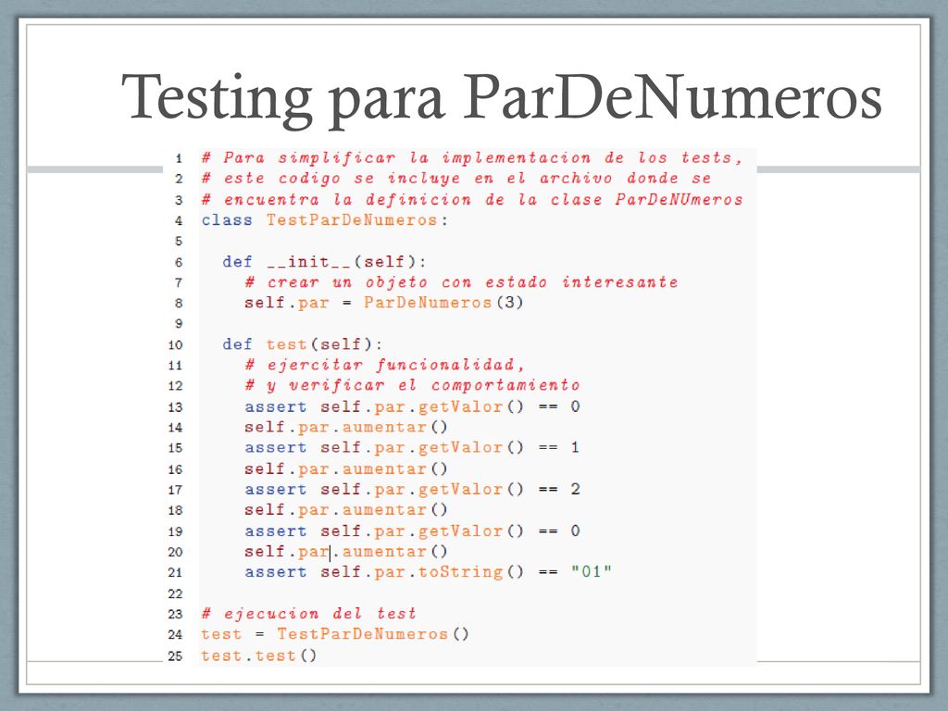The width and height of the screenshot is (948, 711).
Task: Click line number 1 in the gutter
Action: [179, 158]
